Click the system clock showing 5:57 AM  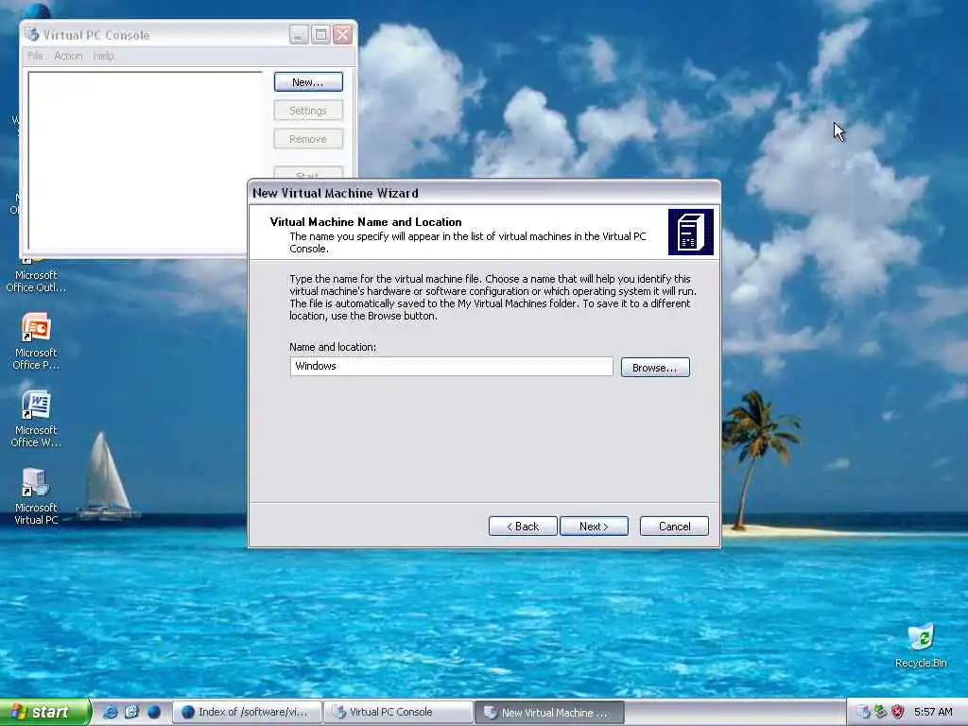933,712
